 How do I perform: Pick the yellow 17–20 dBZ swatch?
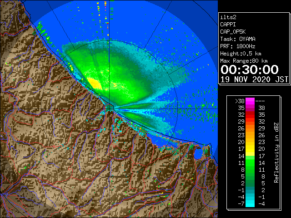click(250, 149)
